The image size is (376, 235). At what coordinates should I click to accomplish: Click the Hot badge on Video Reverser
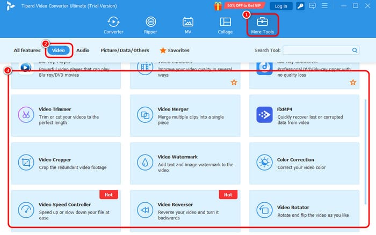pos(228,195)
